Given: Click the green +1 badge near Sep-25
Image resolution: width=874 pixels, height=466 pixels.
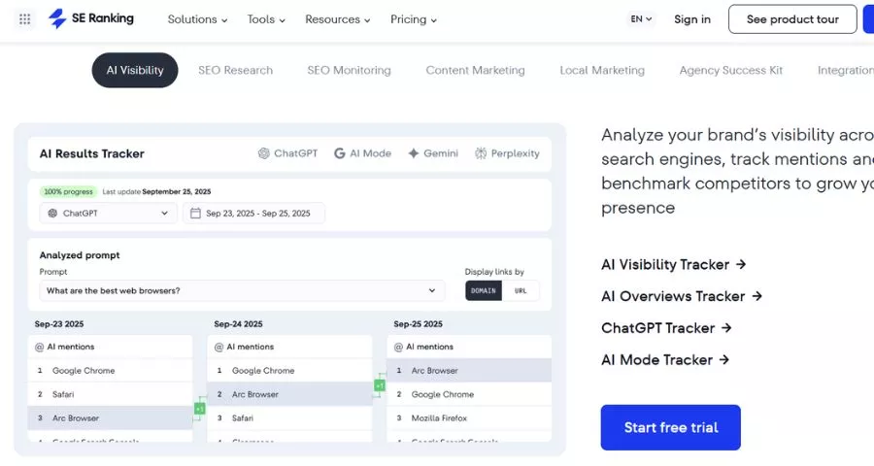Looking at the screenshot, I should tap(380, 385).
